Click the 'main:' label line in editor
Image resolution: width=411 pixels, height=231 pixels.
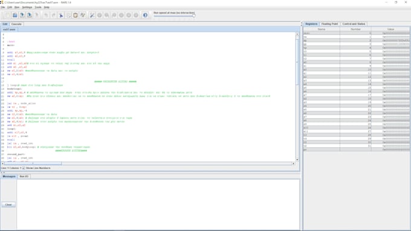tap(11, 45)
